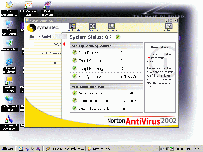Image resolution: width=203 pixels, height=152 pixels.
Task: Select the Subscription Service row
Action: (x=106, y=101)
